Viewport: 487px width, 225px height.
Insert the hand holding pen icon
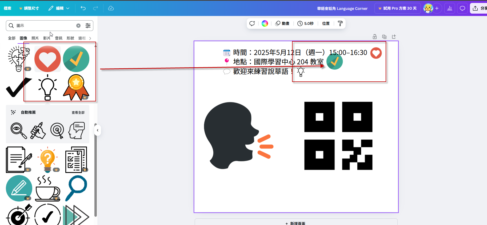point(38,131)
